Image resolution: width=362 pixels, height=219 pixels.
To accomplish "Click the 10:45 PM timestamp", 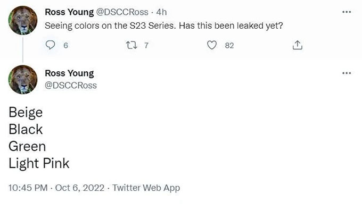I will pos(28,188).
